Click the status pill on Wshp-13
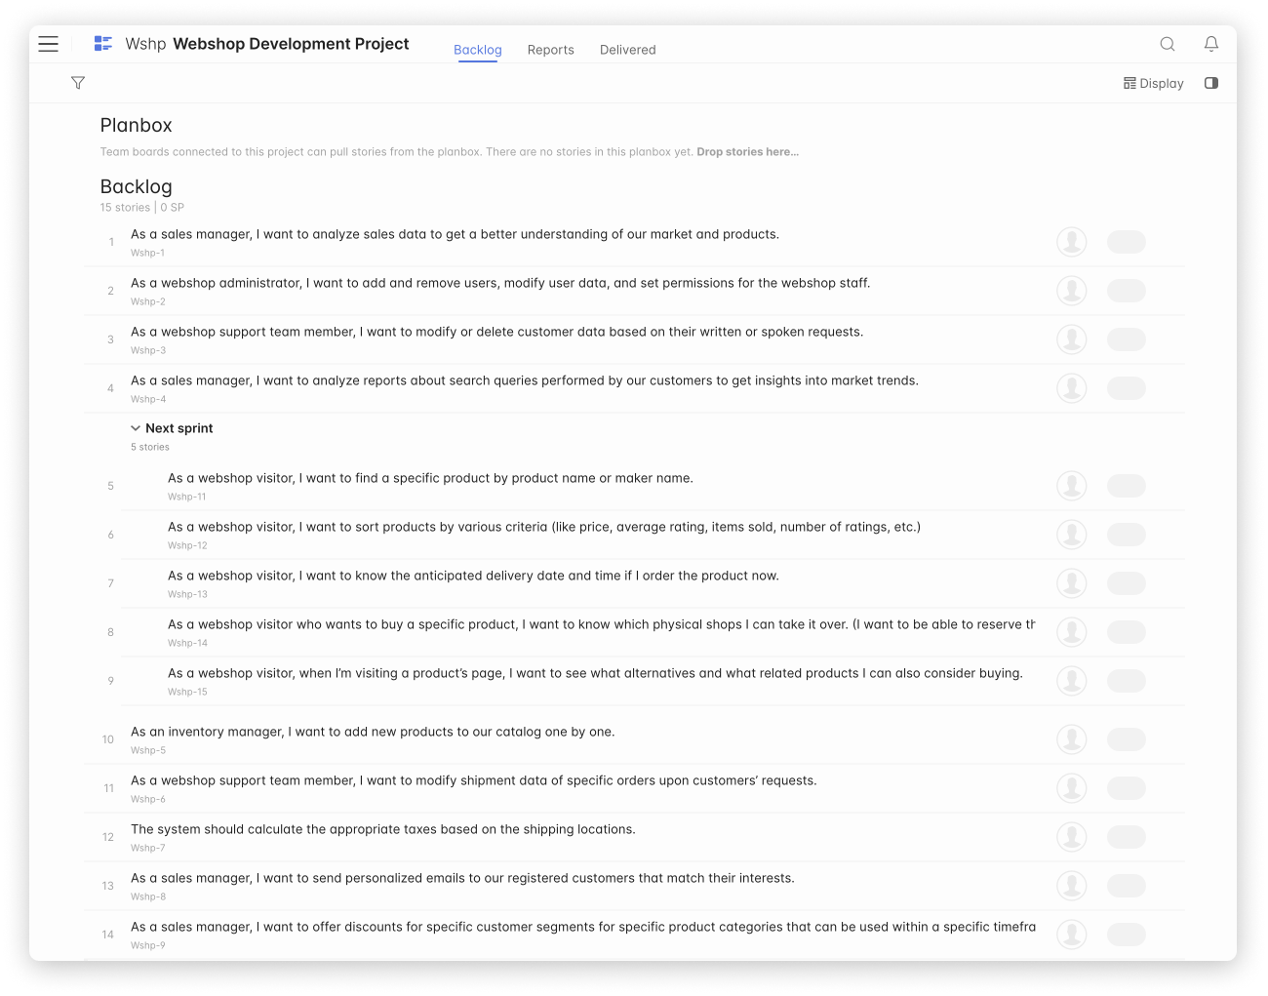This screenshot has width=1268, height=996. click(1126, 583)
